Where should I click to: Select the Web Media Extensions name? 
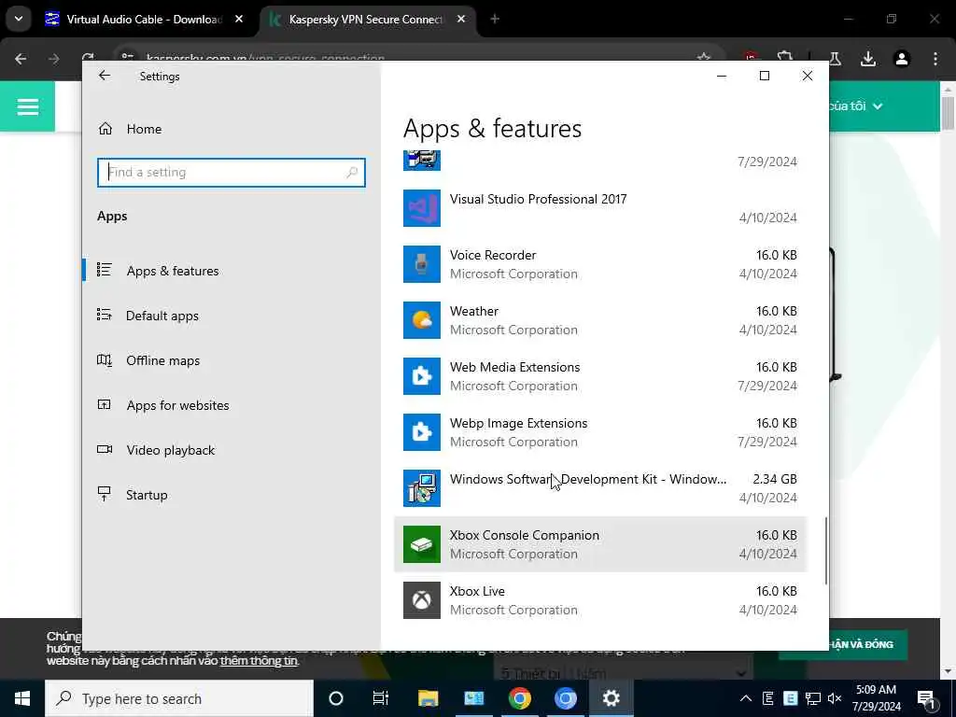(515, 367)
